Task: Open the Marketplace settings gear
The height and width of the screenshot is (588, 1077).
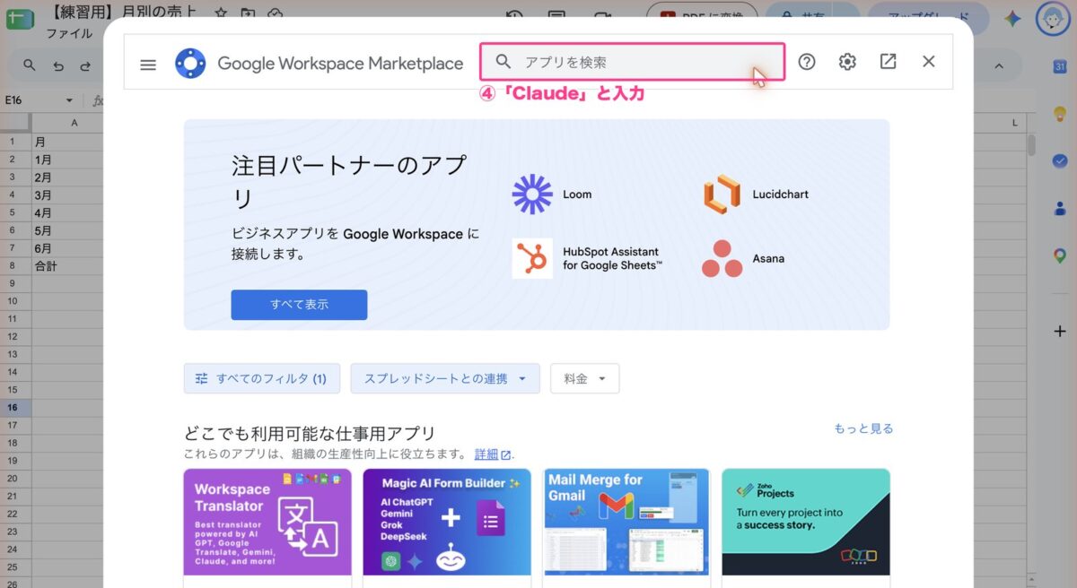Action: point(847,62)
